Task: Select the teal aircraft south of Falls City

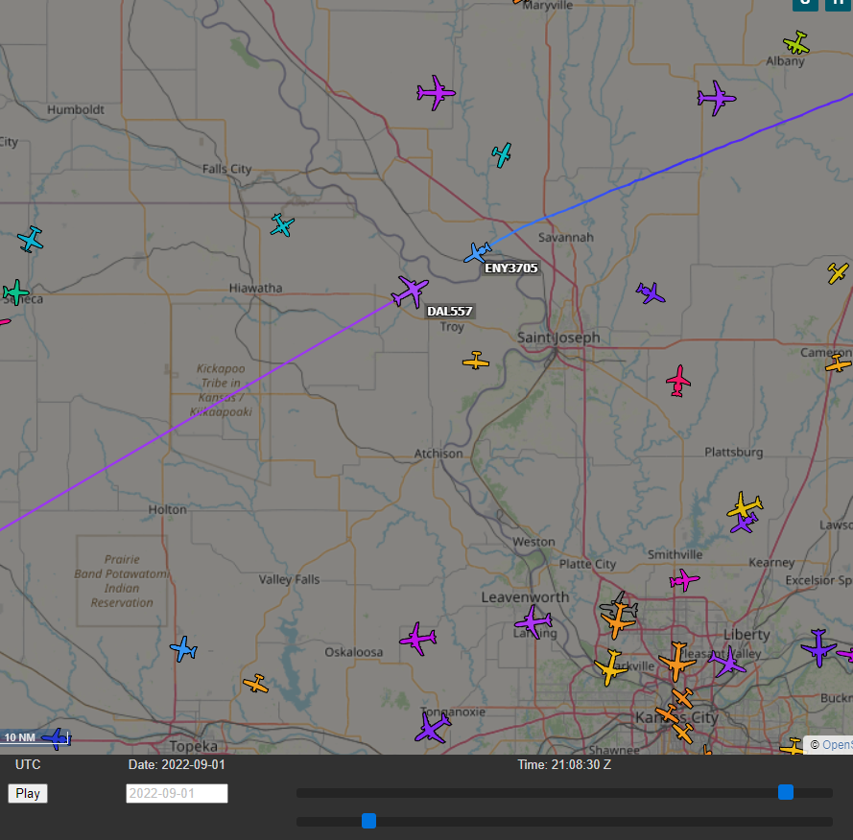Action: click(282, 225)
